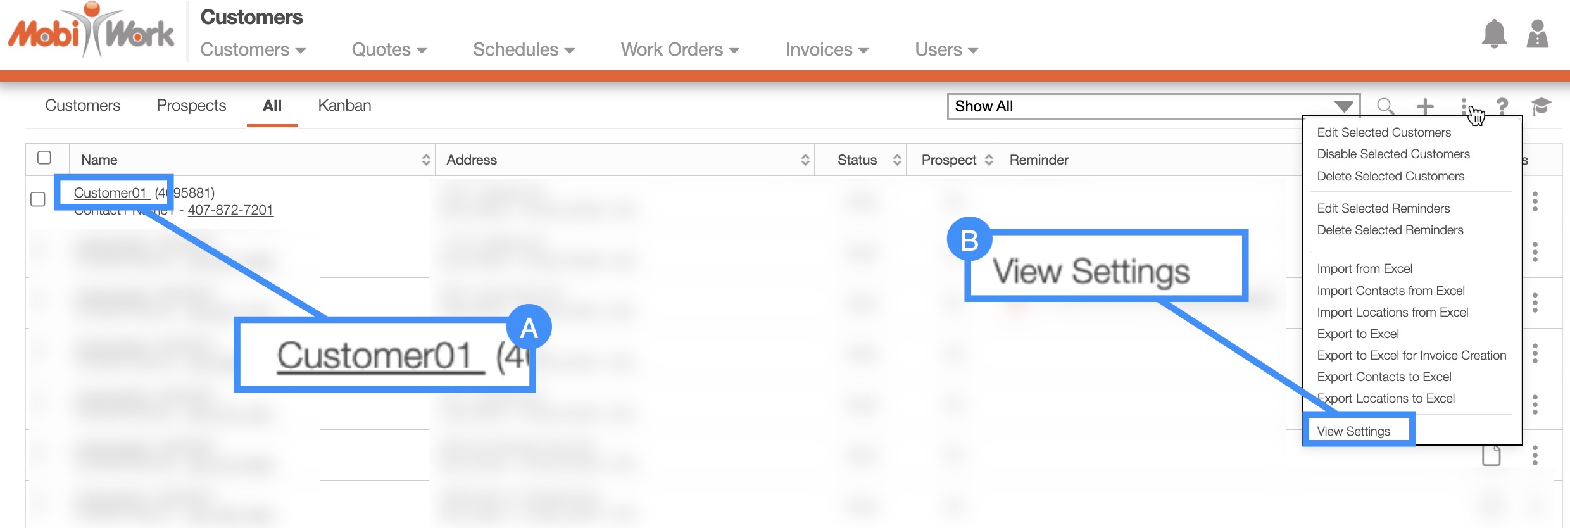Select View Settings from the menu
This screenshot has height=528, width=1570.
[x=1353, y=431]
